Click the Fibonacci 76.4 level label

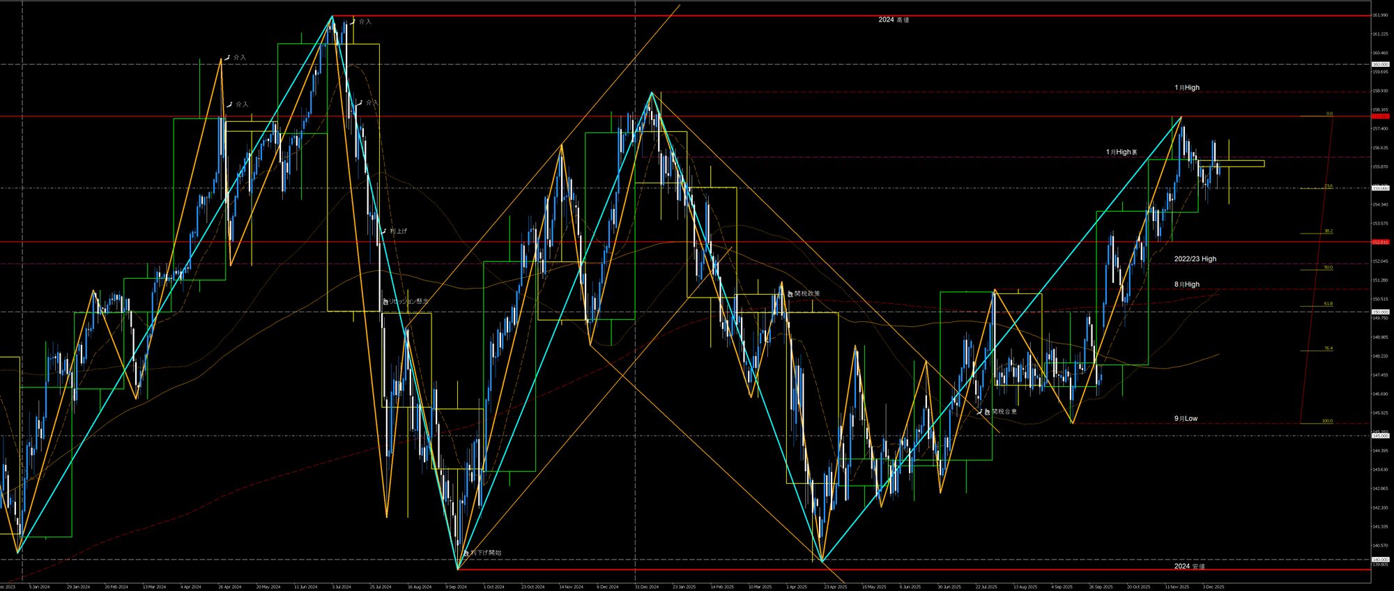(1328, 348)
